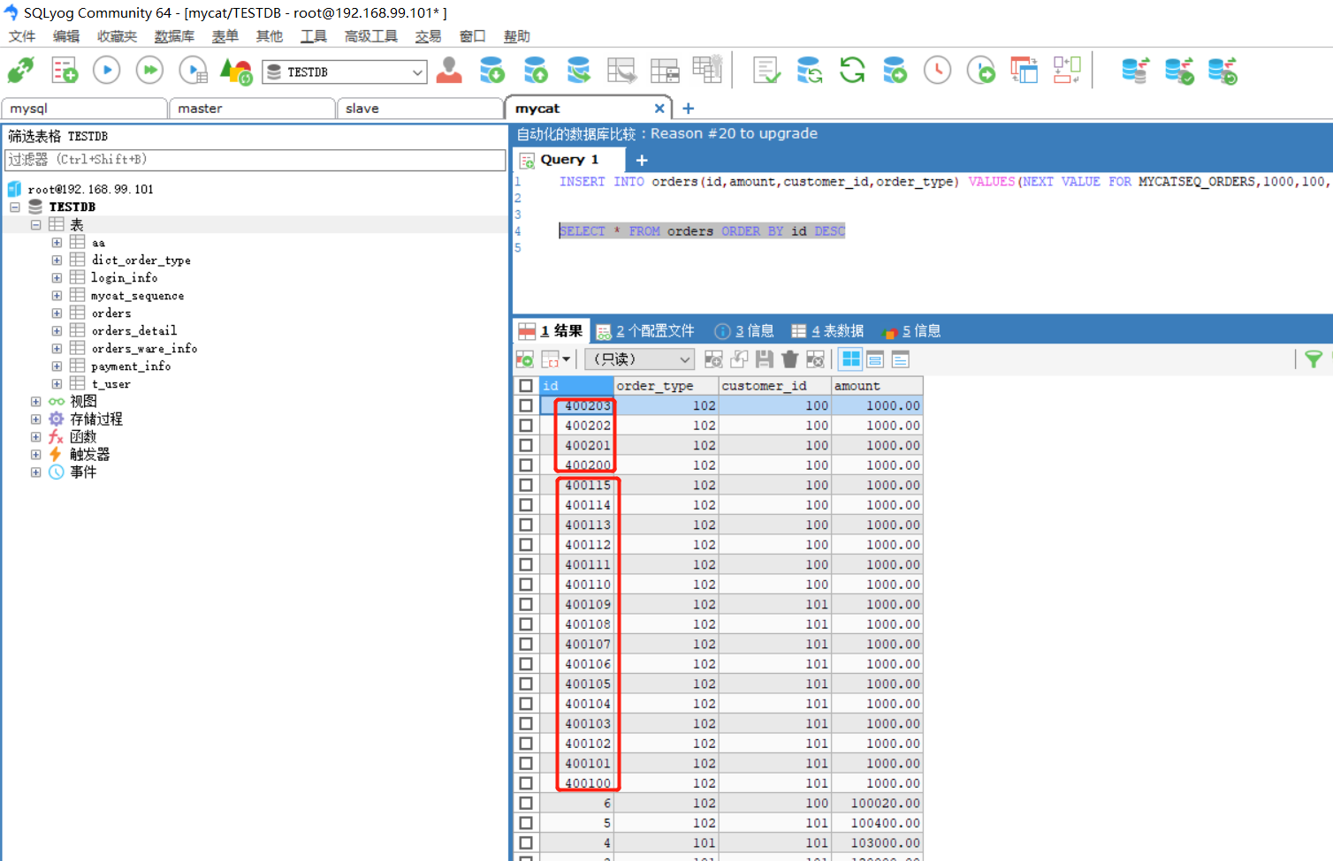
Task: Click the green refresh arrows toolbar icon
Action: (x=852, y=70)
